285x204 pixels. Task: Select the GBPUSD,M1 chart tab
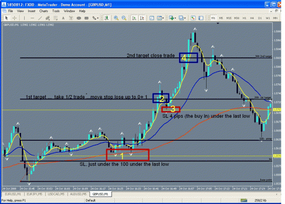pos(100,194)
